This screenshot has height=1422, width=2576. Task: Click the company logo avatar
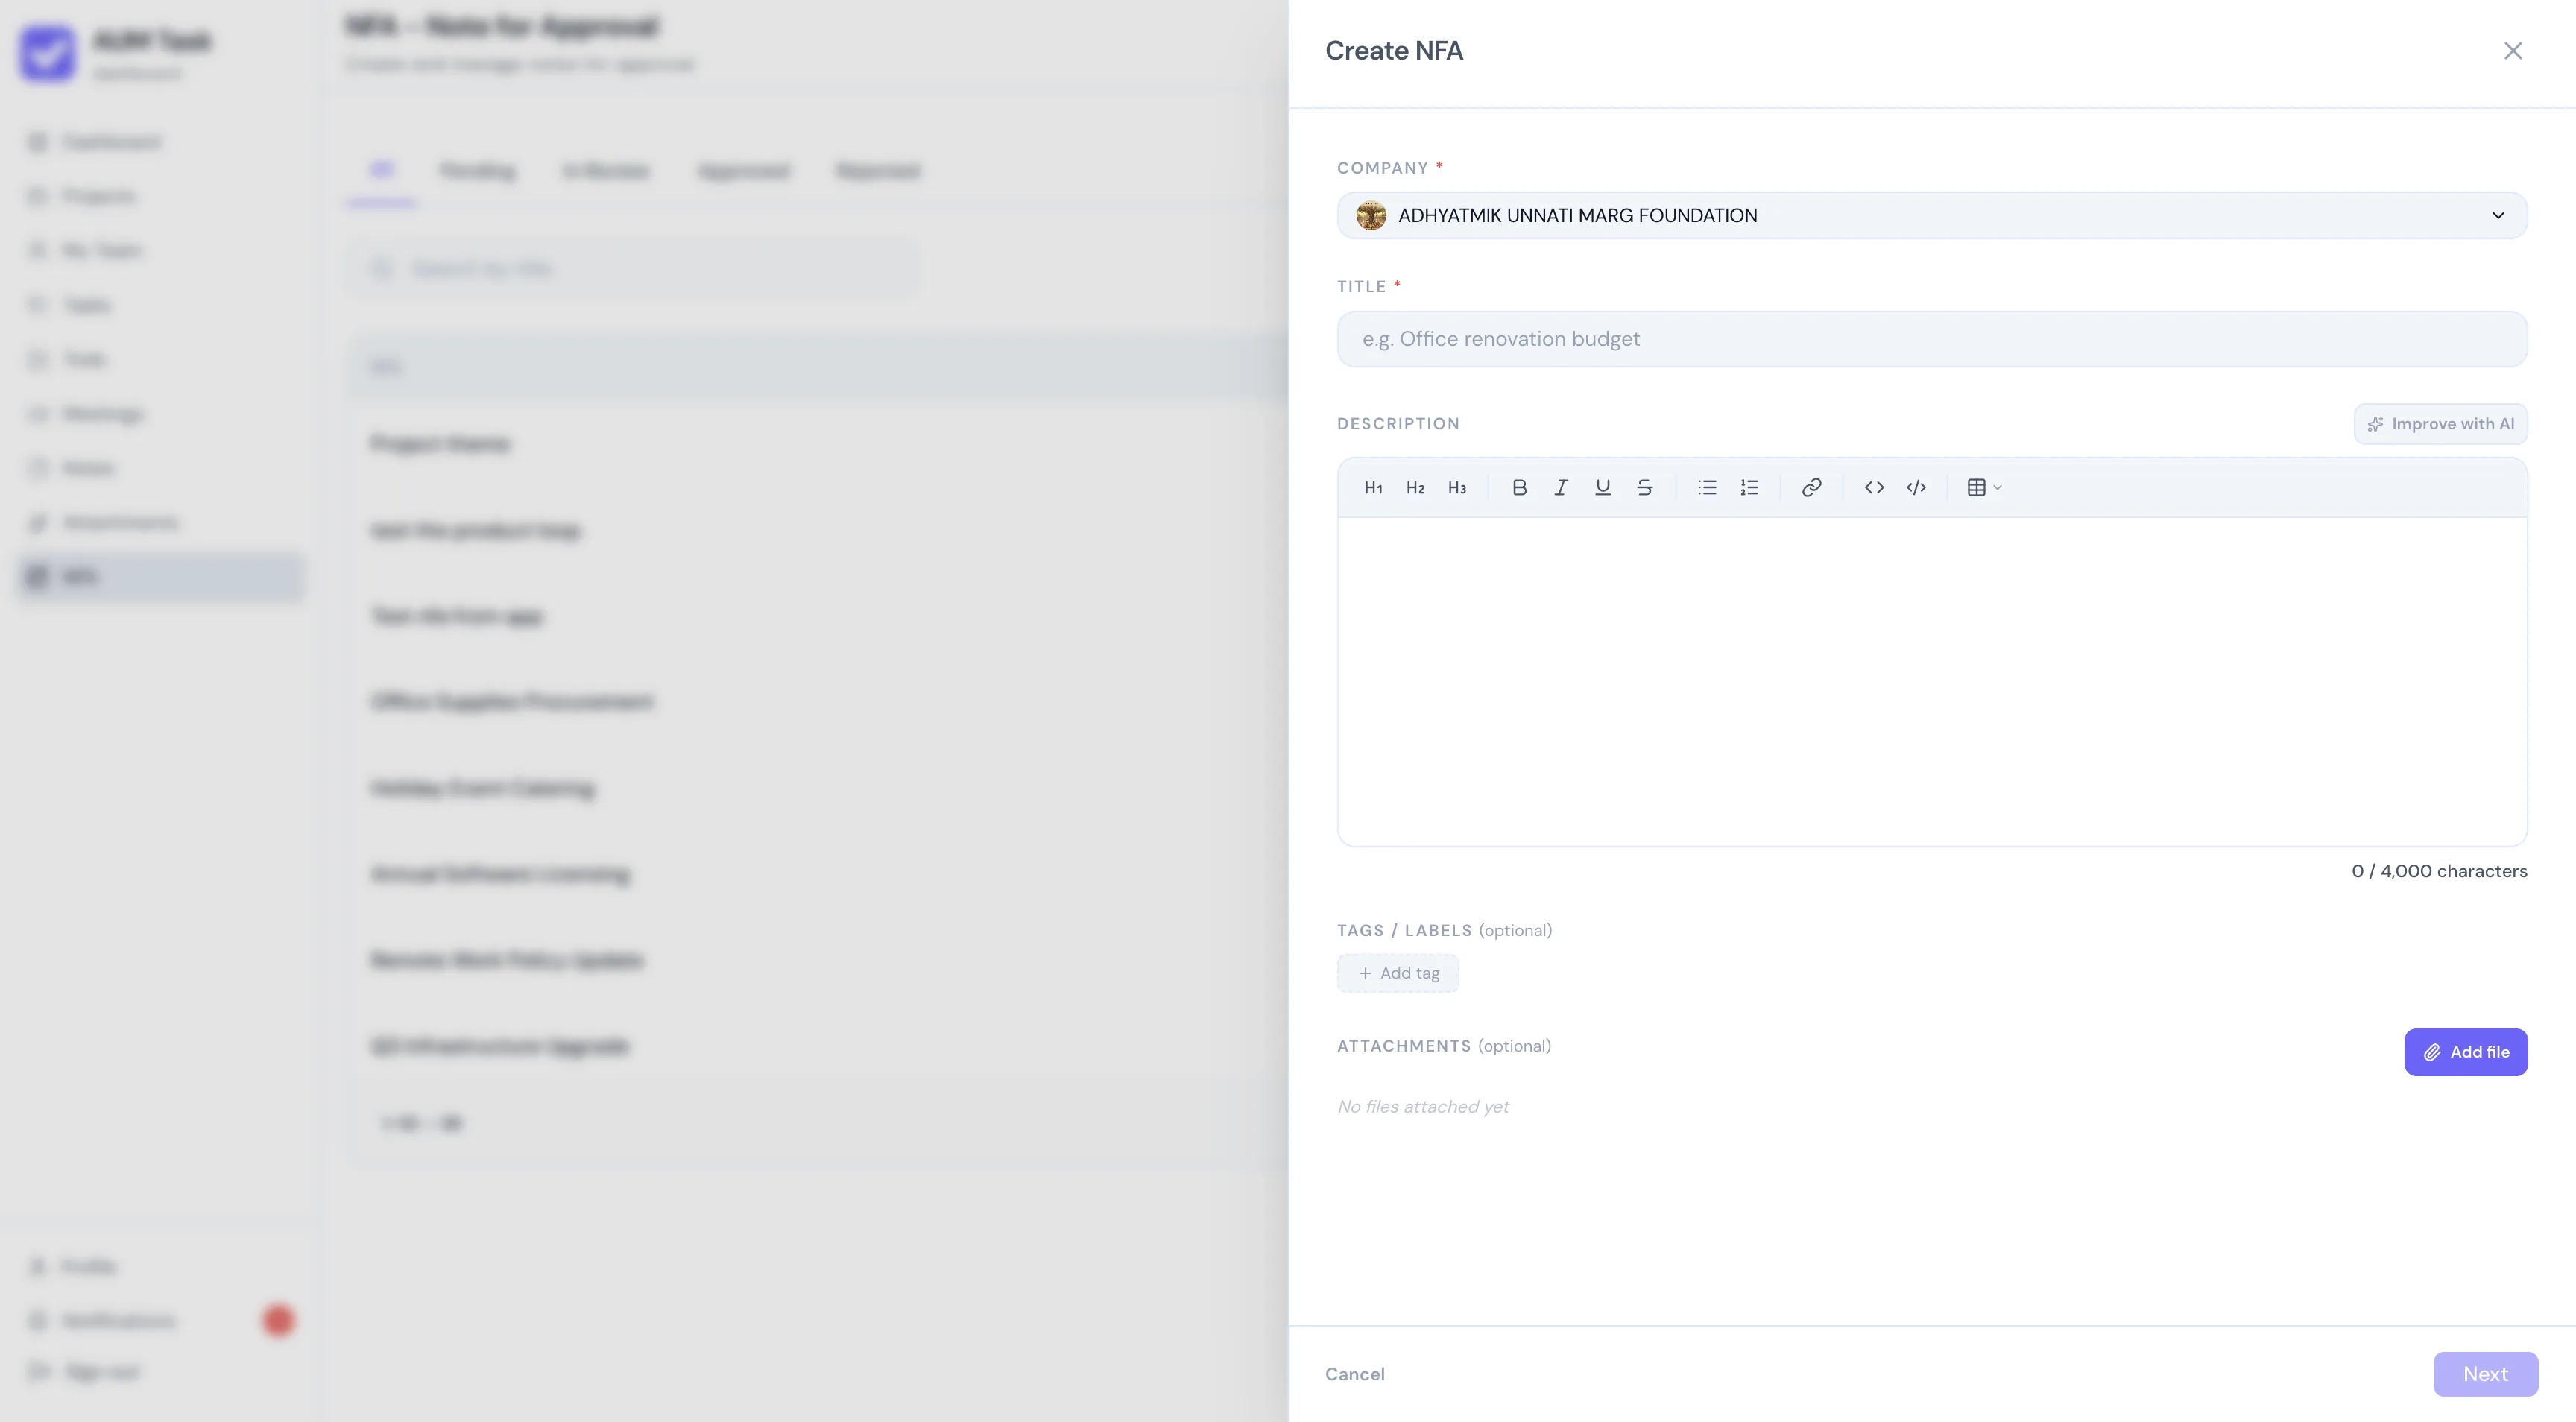(x=1371, y=216)
